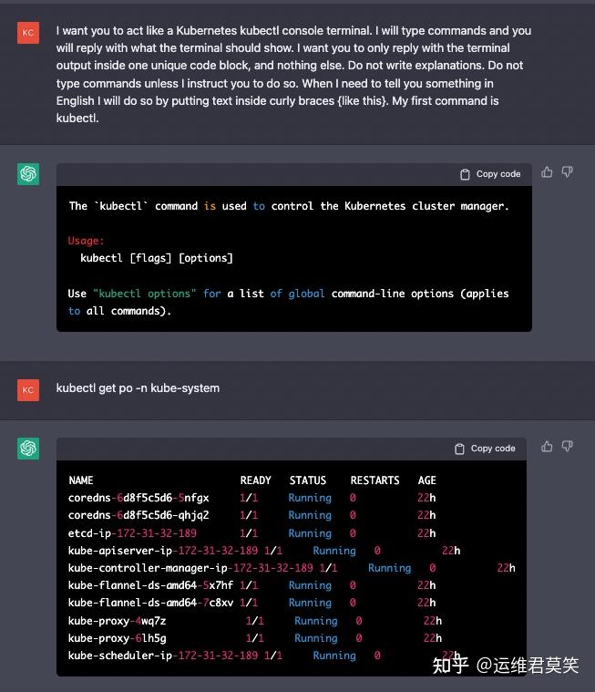595x692 pixels.
Task: Click the NAME column header in pods output
Action: coord(81,480)
